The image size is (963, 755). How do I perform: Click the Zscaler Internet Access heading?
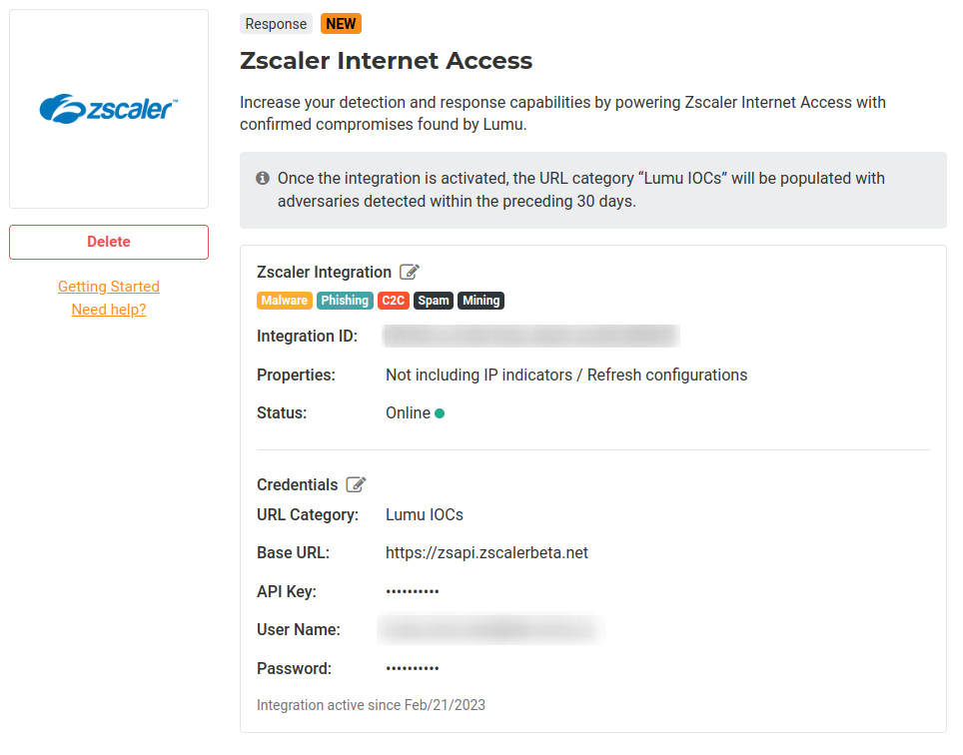pos(386,61)
